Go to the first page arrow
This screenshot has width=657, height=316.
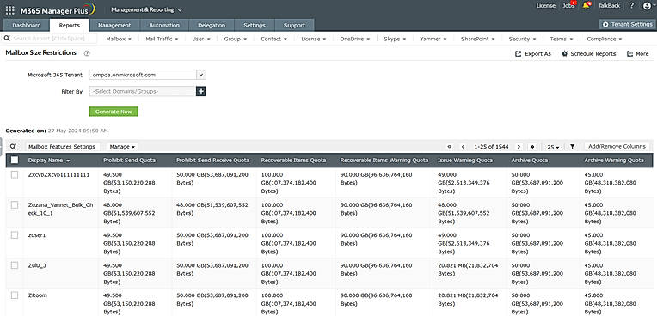point(450,147)
